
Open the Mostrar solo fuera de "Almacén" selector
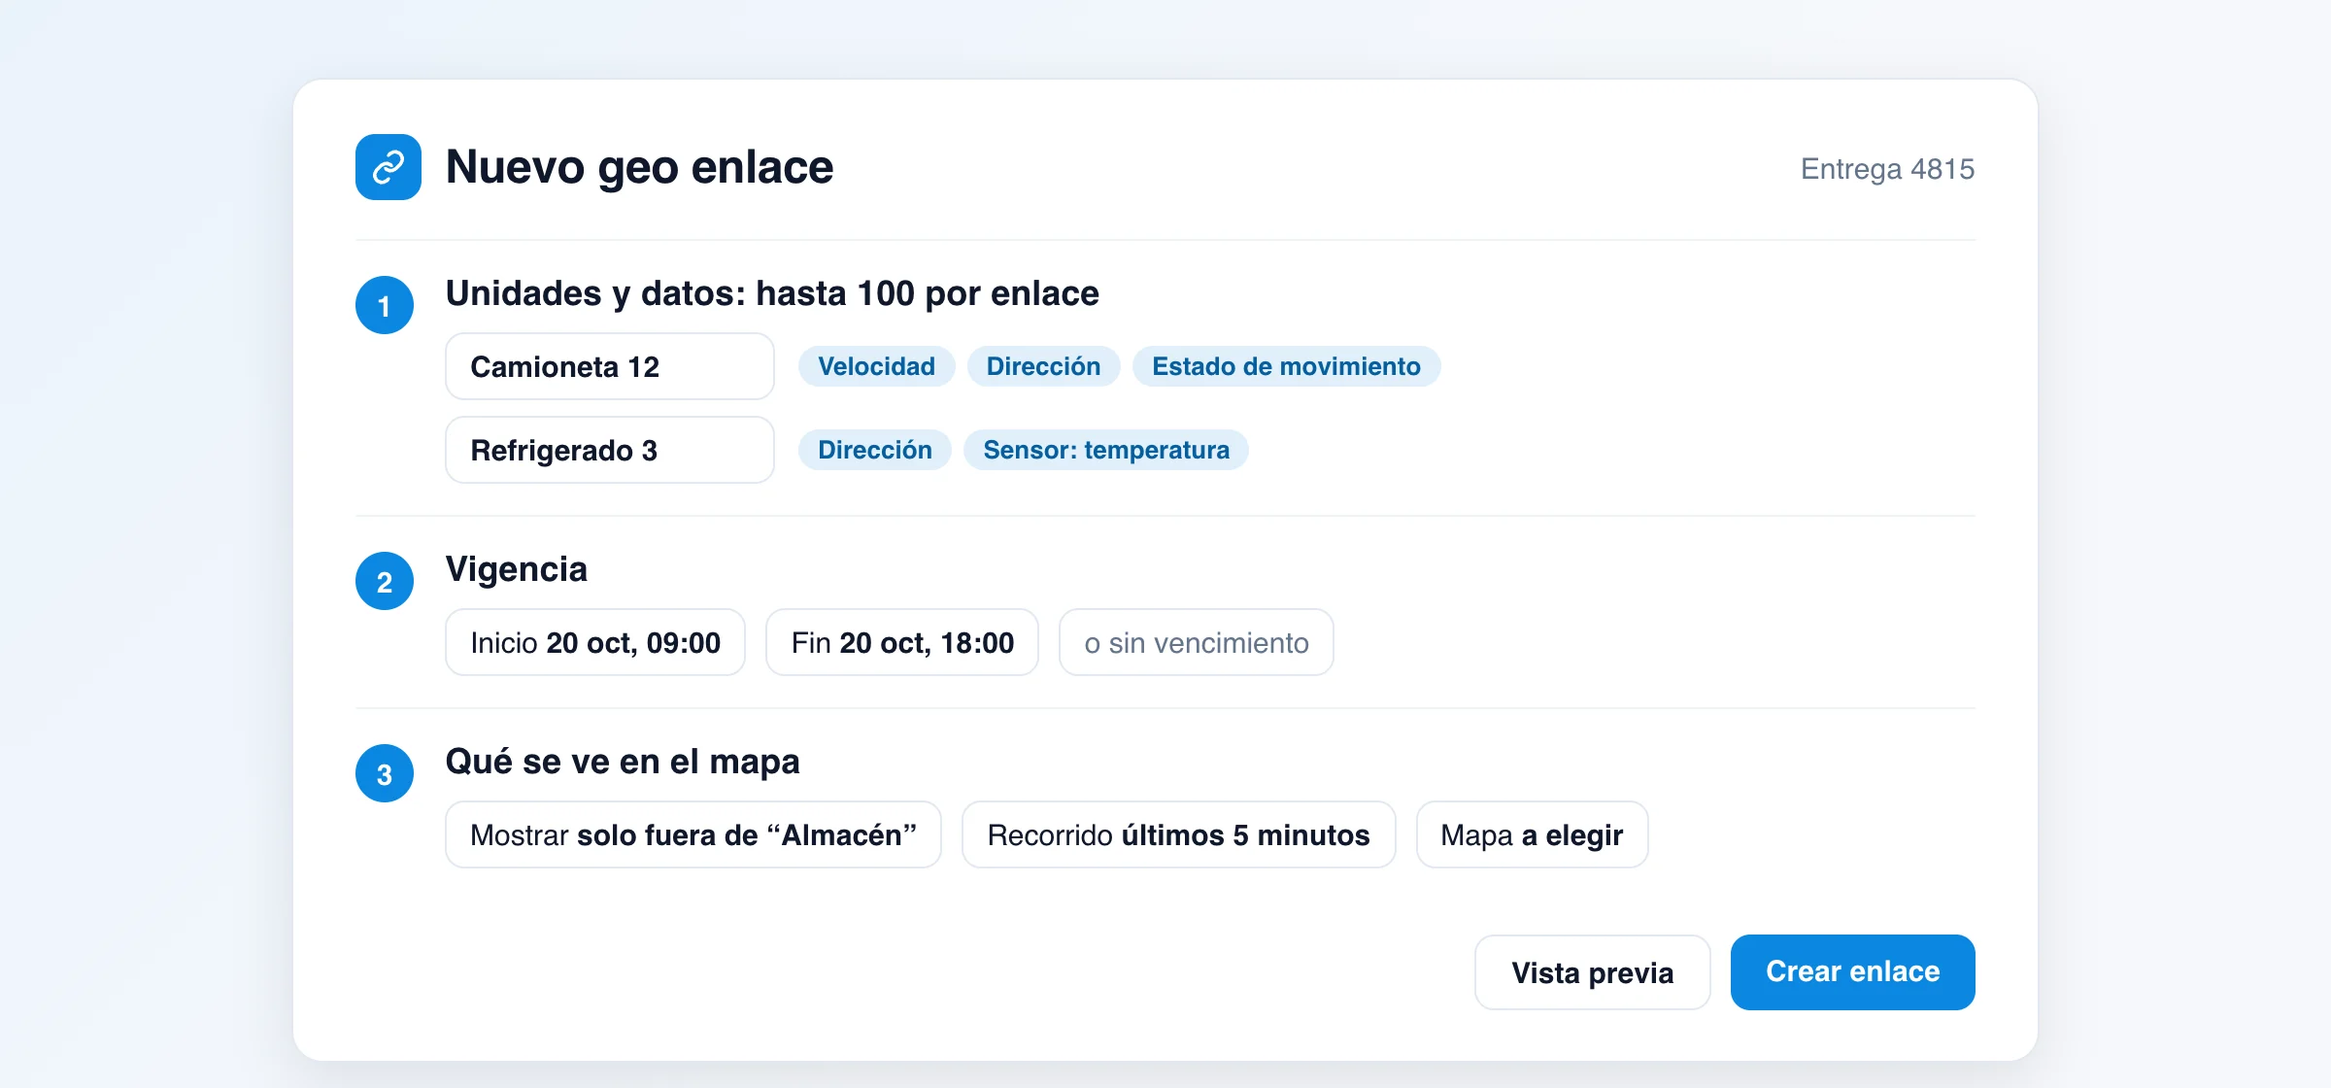[693, 834]
